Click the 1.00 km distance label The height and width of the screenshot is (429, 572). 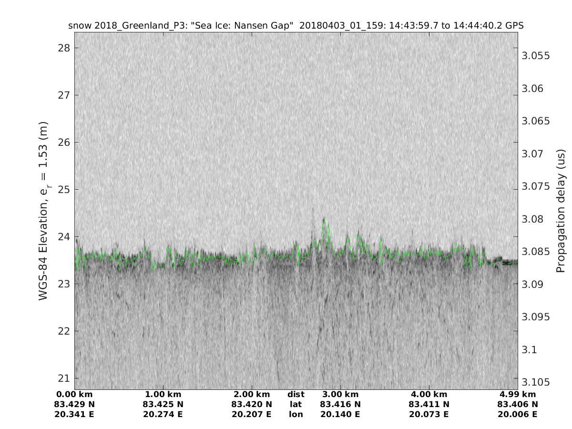click(163, 394)
